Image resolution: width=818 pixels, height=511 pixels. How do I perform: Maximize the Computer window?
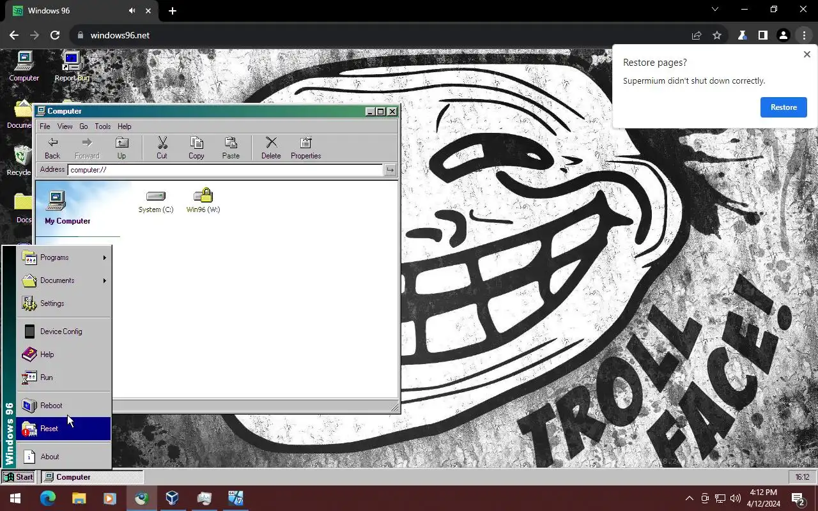click(x=381, y=111)
